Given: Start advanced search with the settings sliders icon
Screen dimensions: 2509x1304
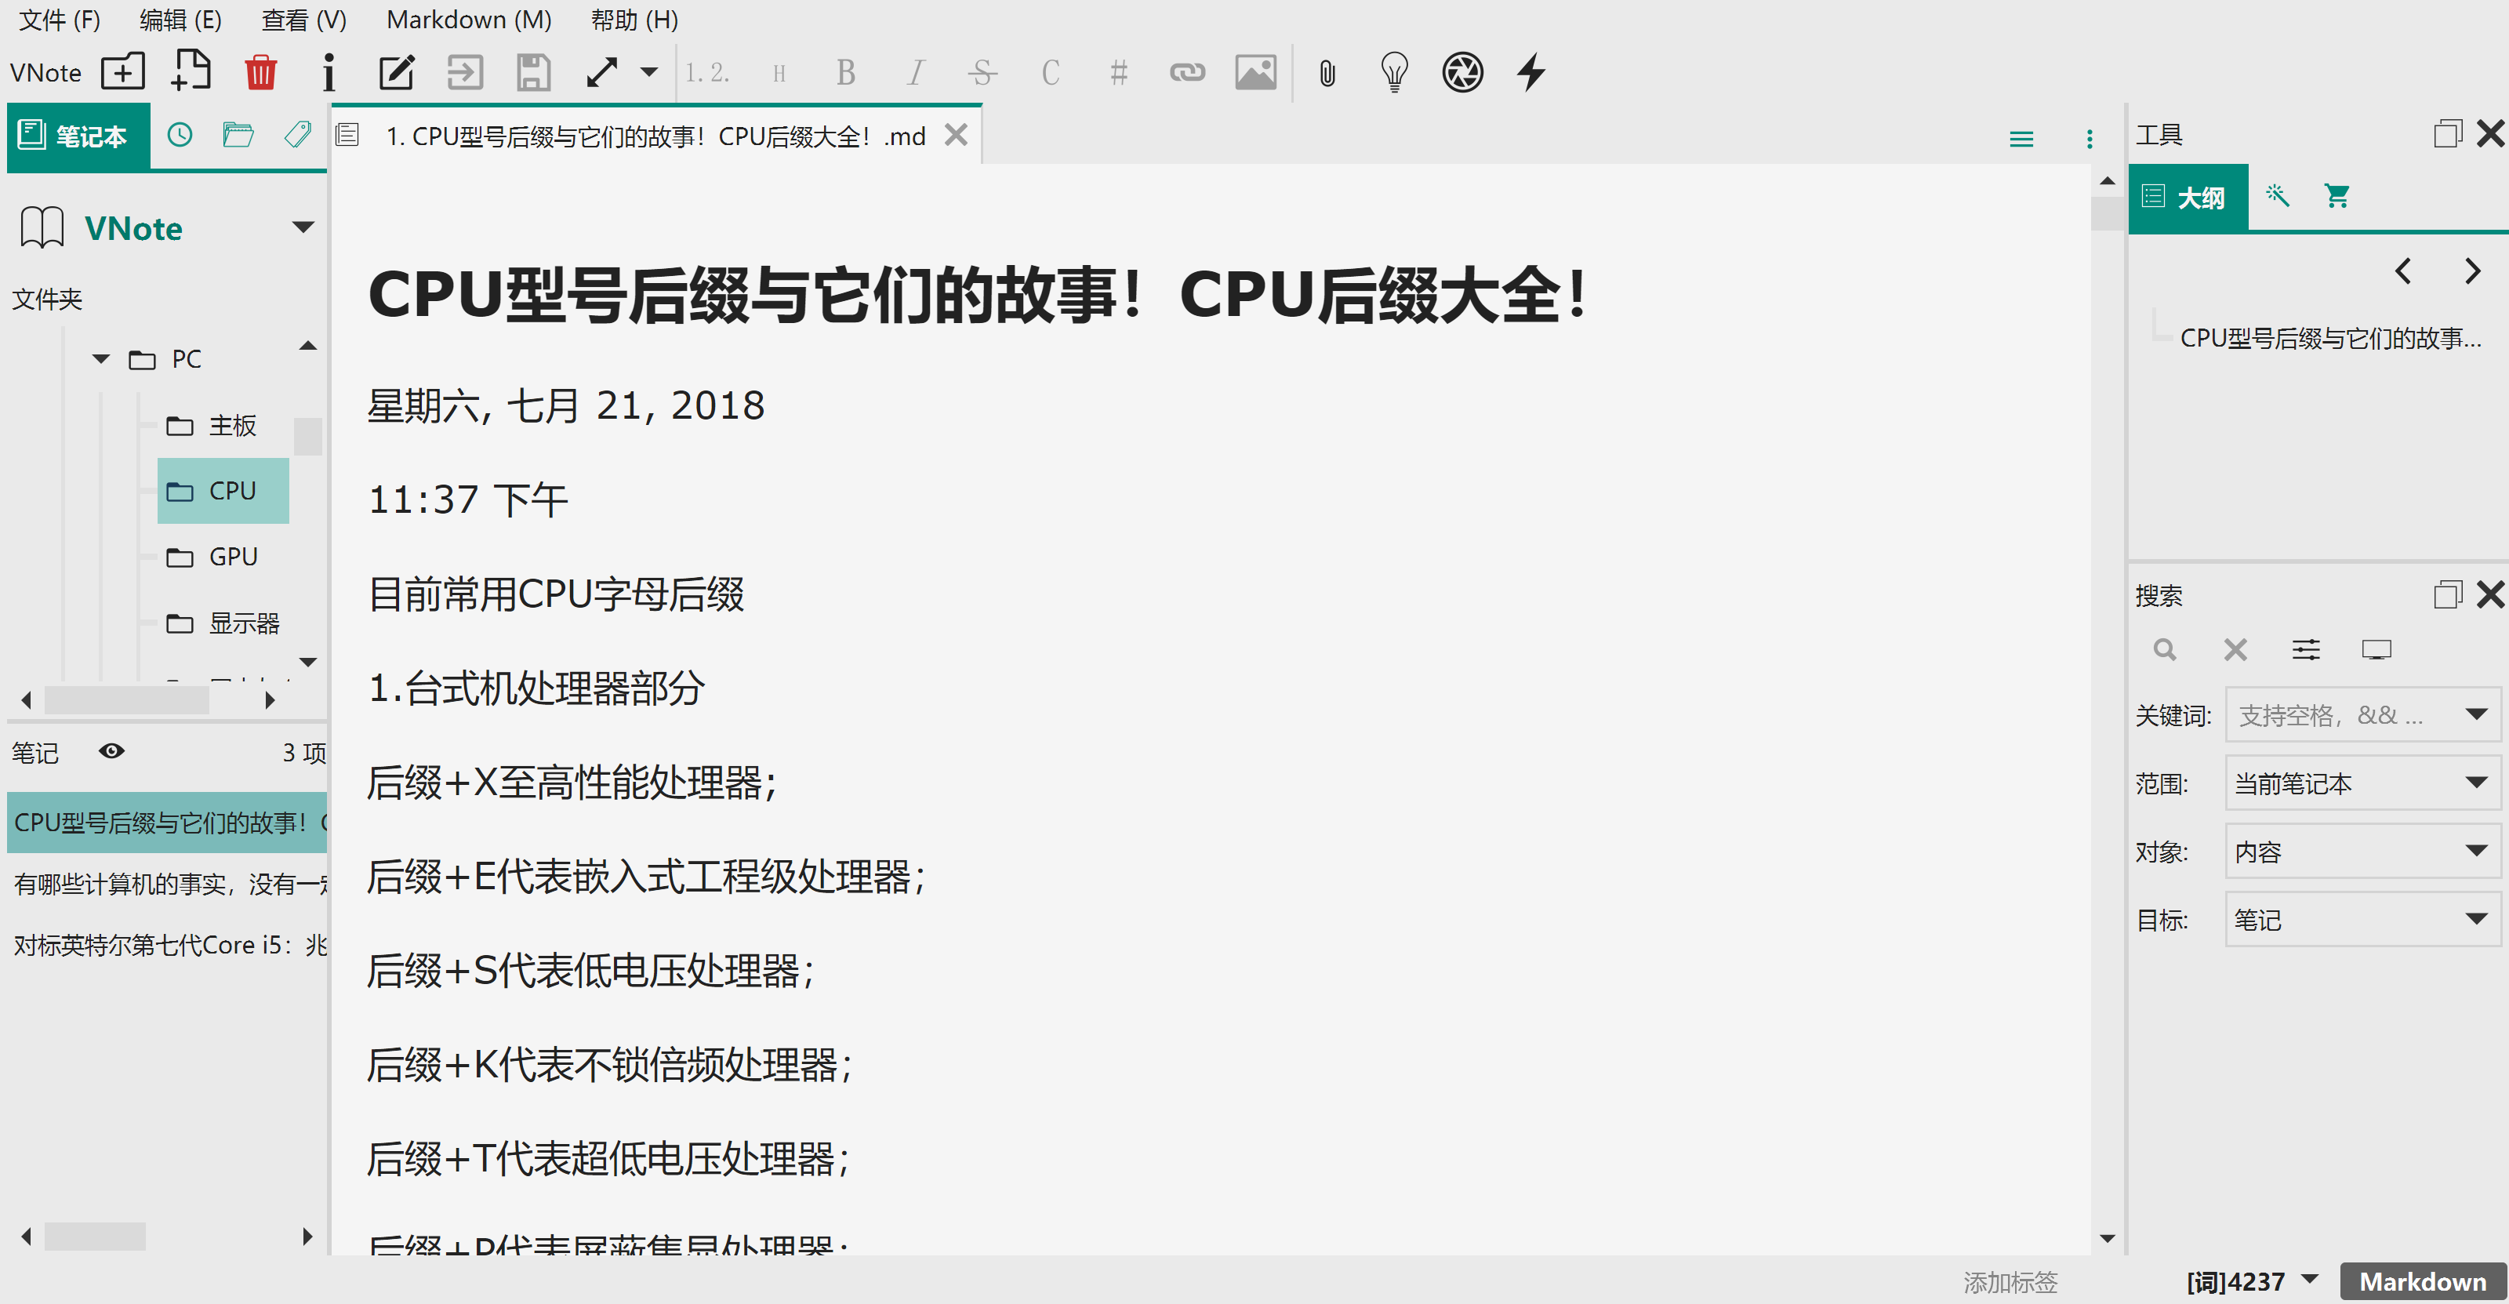Looking at the screenshot, I should coord(2305,648).
